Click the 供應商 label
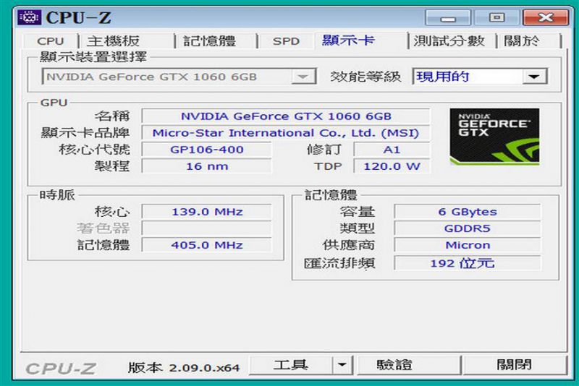 pos(349,245)
